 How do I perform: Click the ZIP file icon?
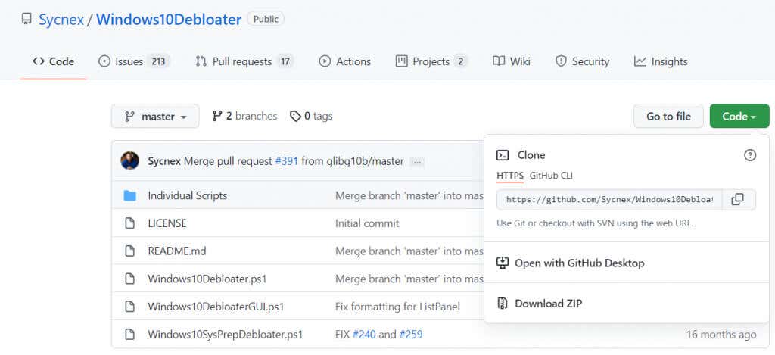503,304
